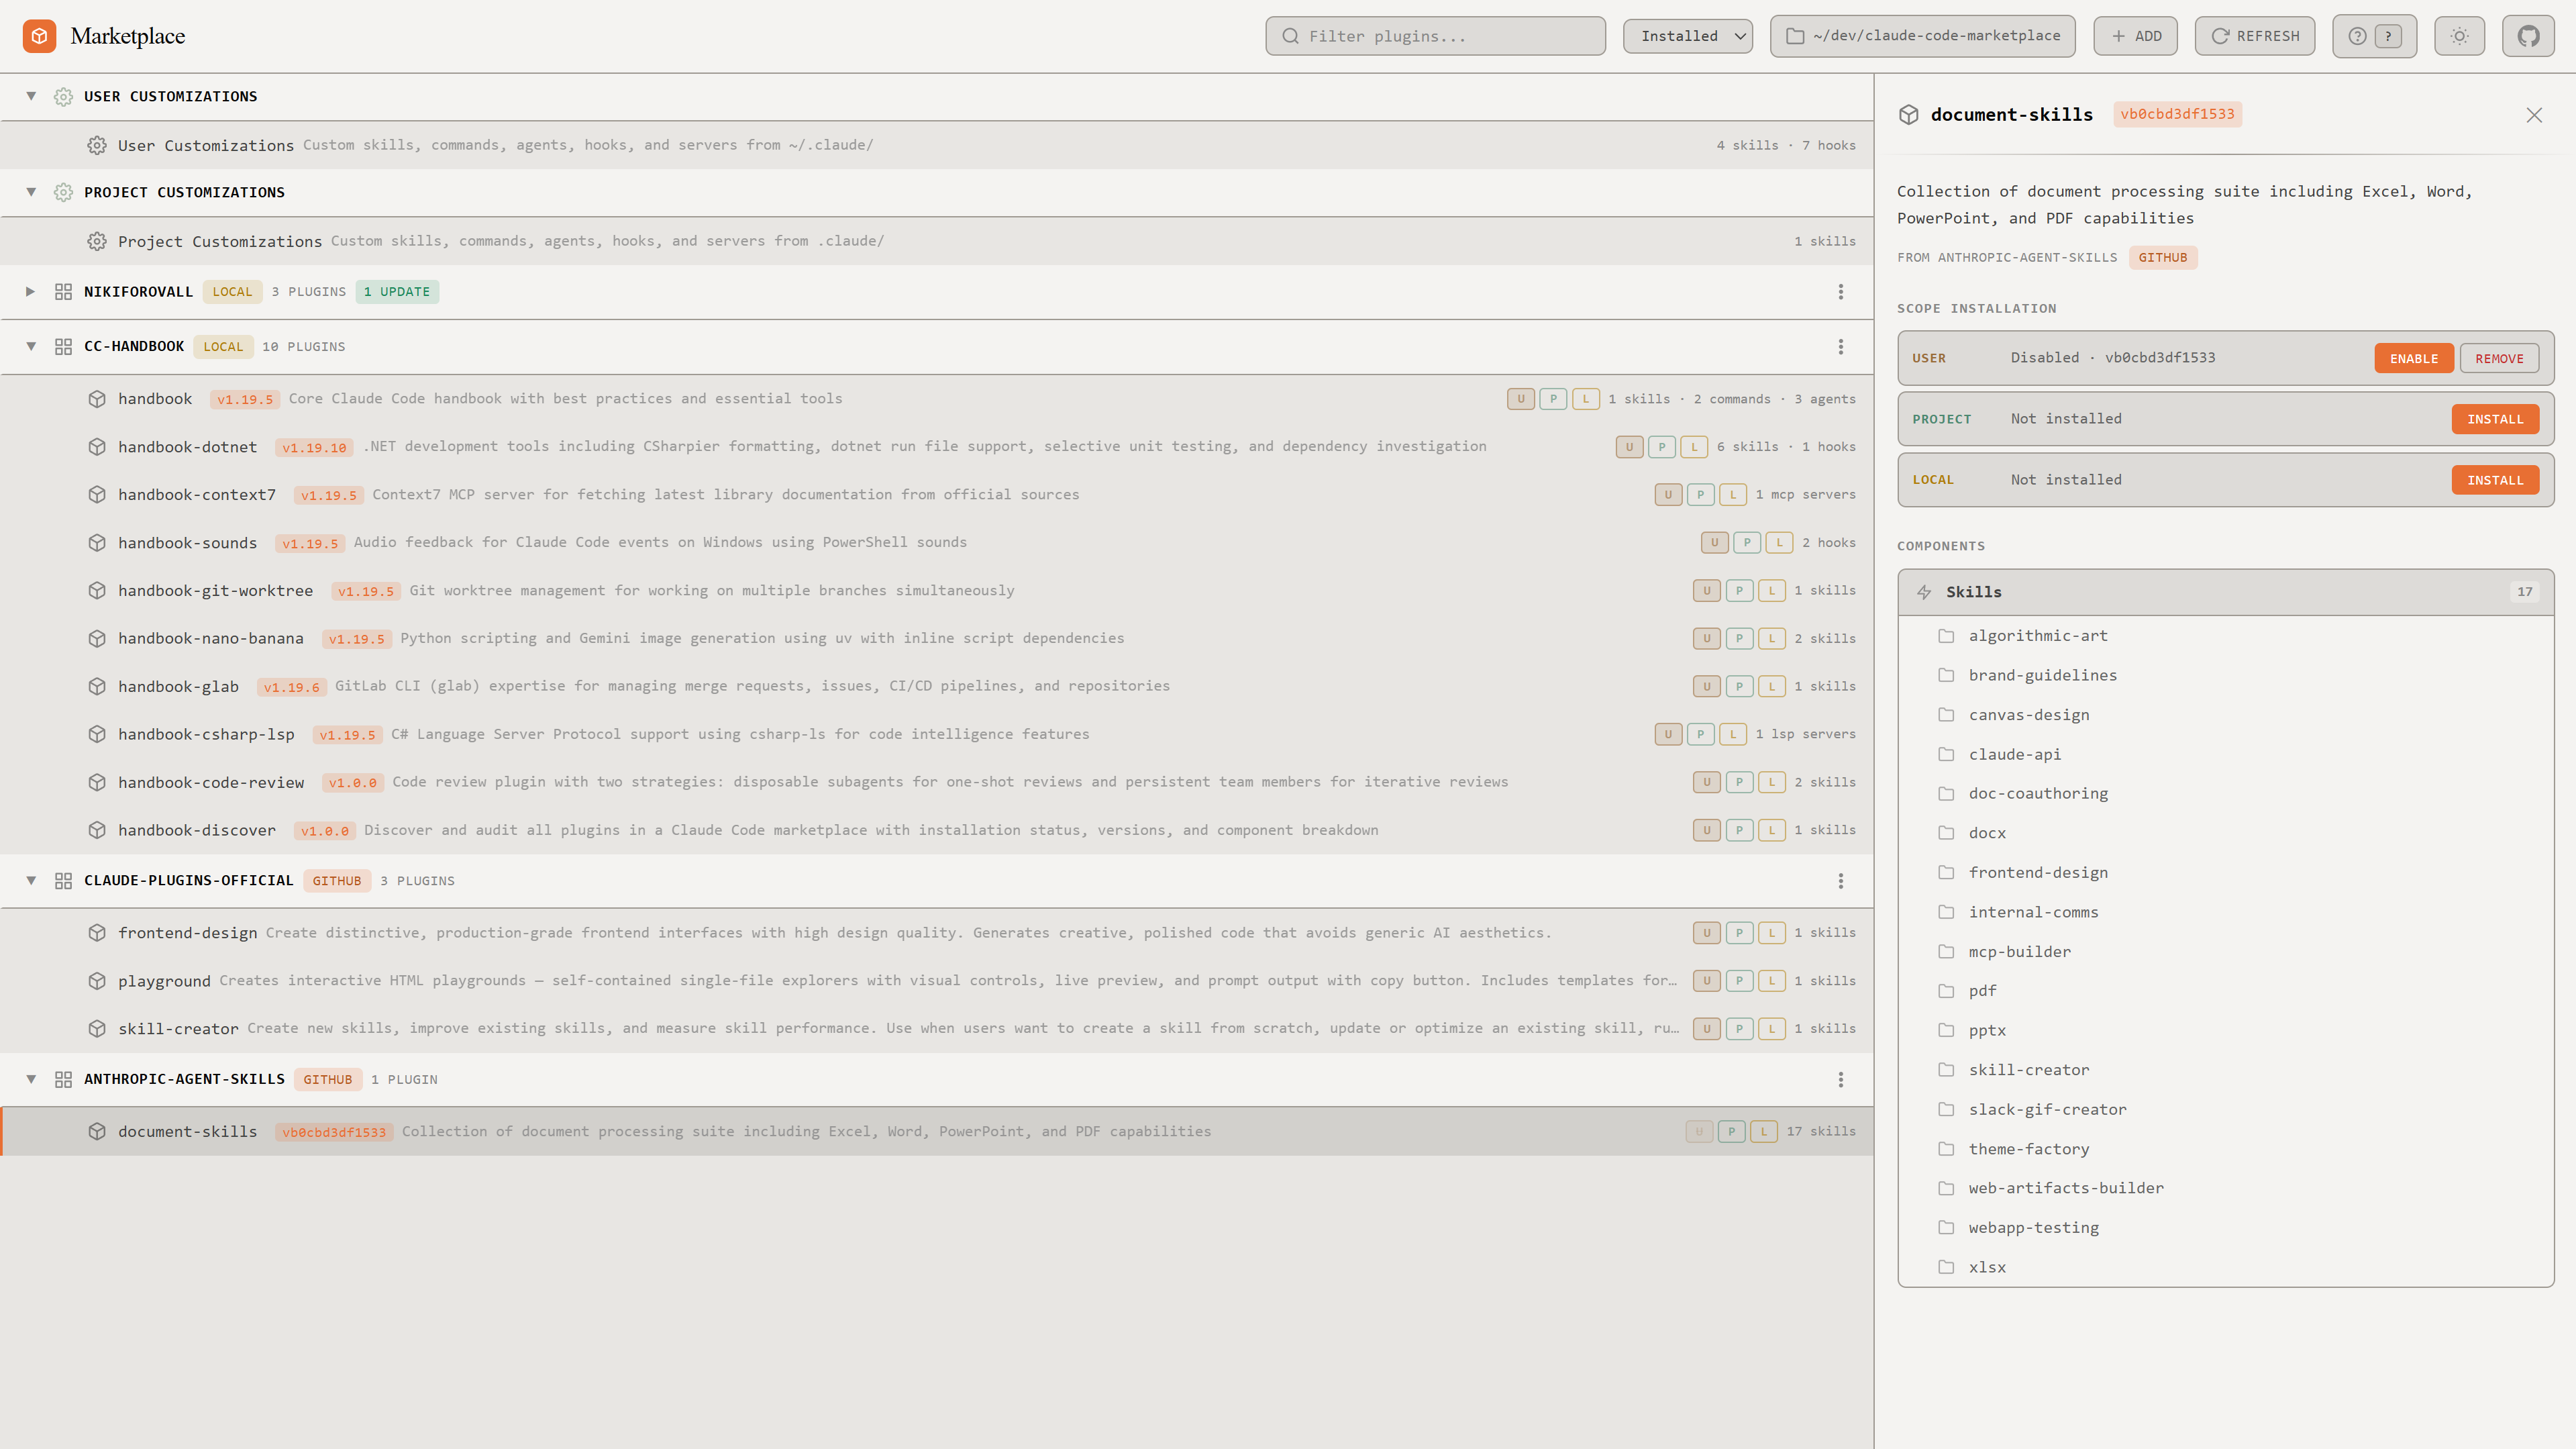Toggle the L scope badge on document-skills
The image size is (2576, 1449).
(x=1763, y=1131)
